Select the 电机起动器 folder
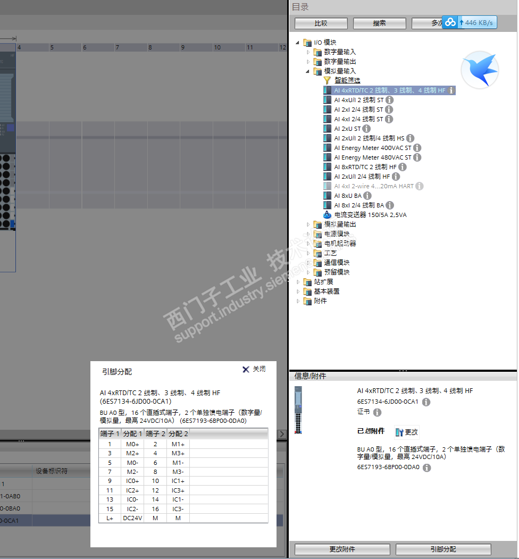 click(x=340, y=244)
